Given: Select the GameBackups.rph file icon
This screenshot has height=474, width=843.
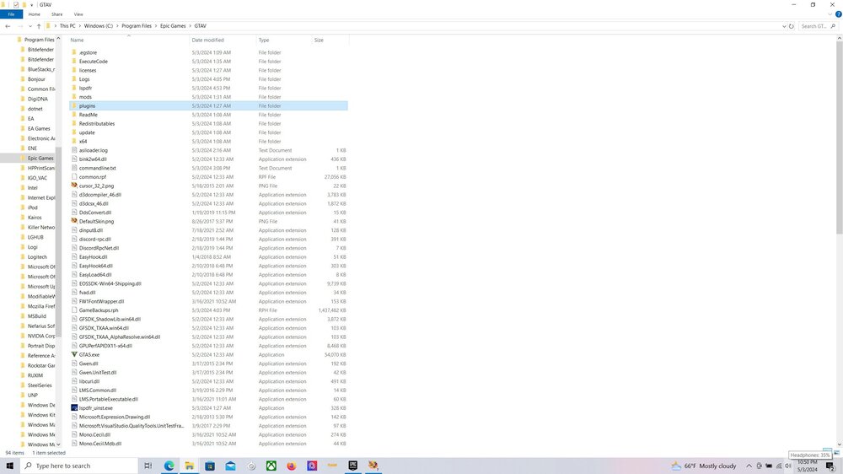Looking at the screenshot, I should coord(74,310).
